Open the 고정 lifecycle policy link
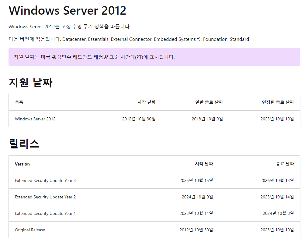Image resolution: width=308 pixels, height=242 pixels. coord(66,27)
